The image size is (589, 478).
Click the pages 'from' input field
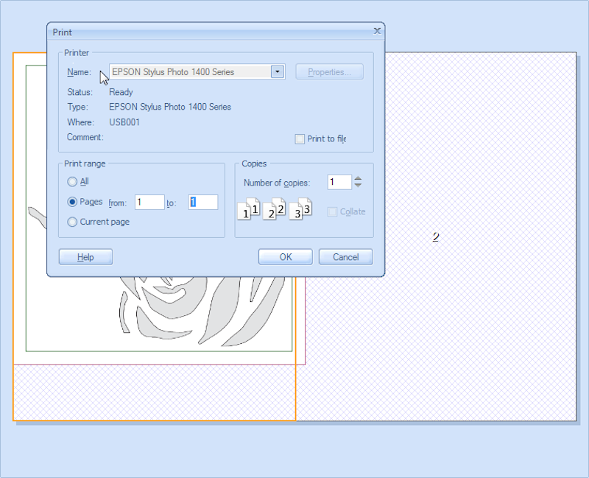pyautogui.click(x=149, y=202)
